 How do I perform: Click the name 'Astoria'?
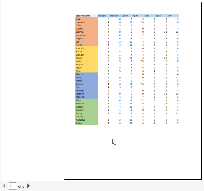coord(79,117)
